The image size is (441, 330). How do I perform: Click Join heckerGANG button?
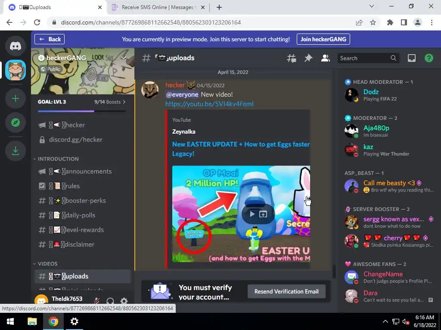pos(323,39)
